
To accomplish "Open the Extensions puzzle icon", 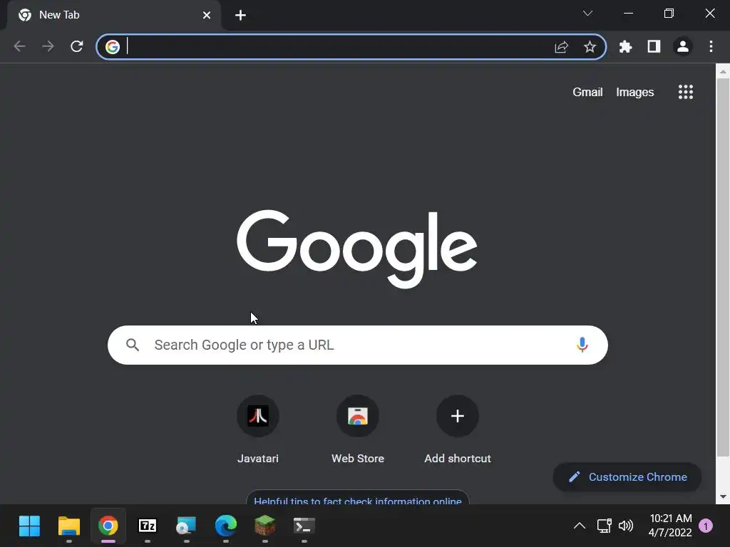I will click(x=625, y=46).
